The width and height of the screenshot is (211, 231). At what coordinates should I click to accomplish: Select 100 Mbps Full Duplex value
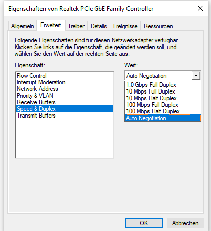163,105
